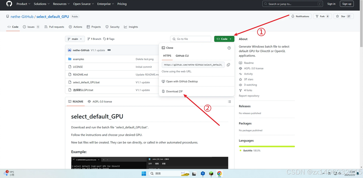Viewport: 363px width, 178px height.
Task: Open the Projects tab
Action: coord(94,27)
